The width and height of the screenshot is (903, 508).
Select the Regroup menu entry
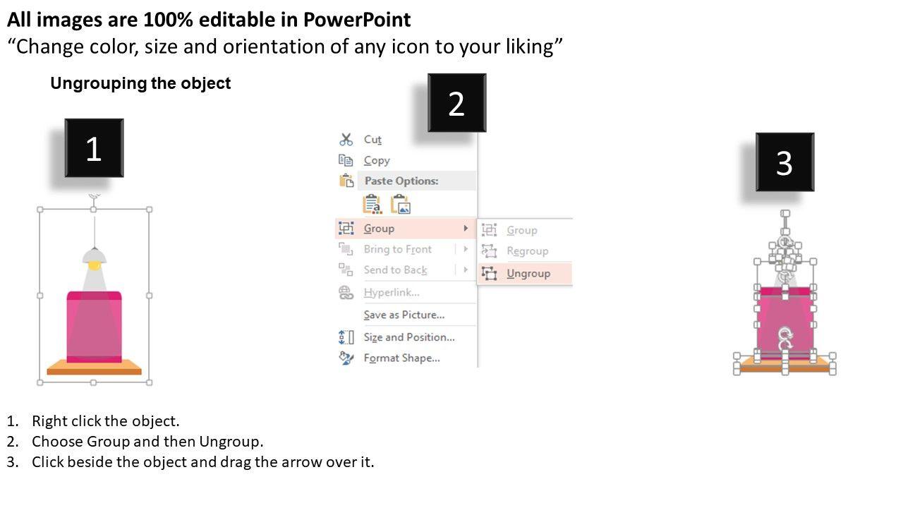[527, 251]
